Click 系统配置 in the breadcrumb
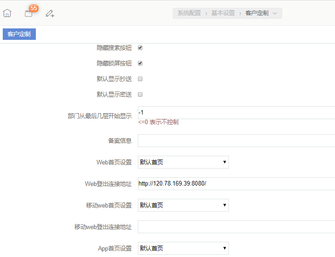The image size is (335, 257). 189,13
